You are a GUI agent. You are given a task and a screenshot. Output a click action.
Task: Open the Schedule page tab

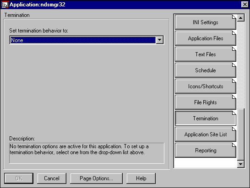tap(205, 70)
